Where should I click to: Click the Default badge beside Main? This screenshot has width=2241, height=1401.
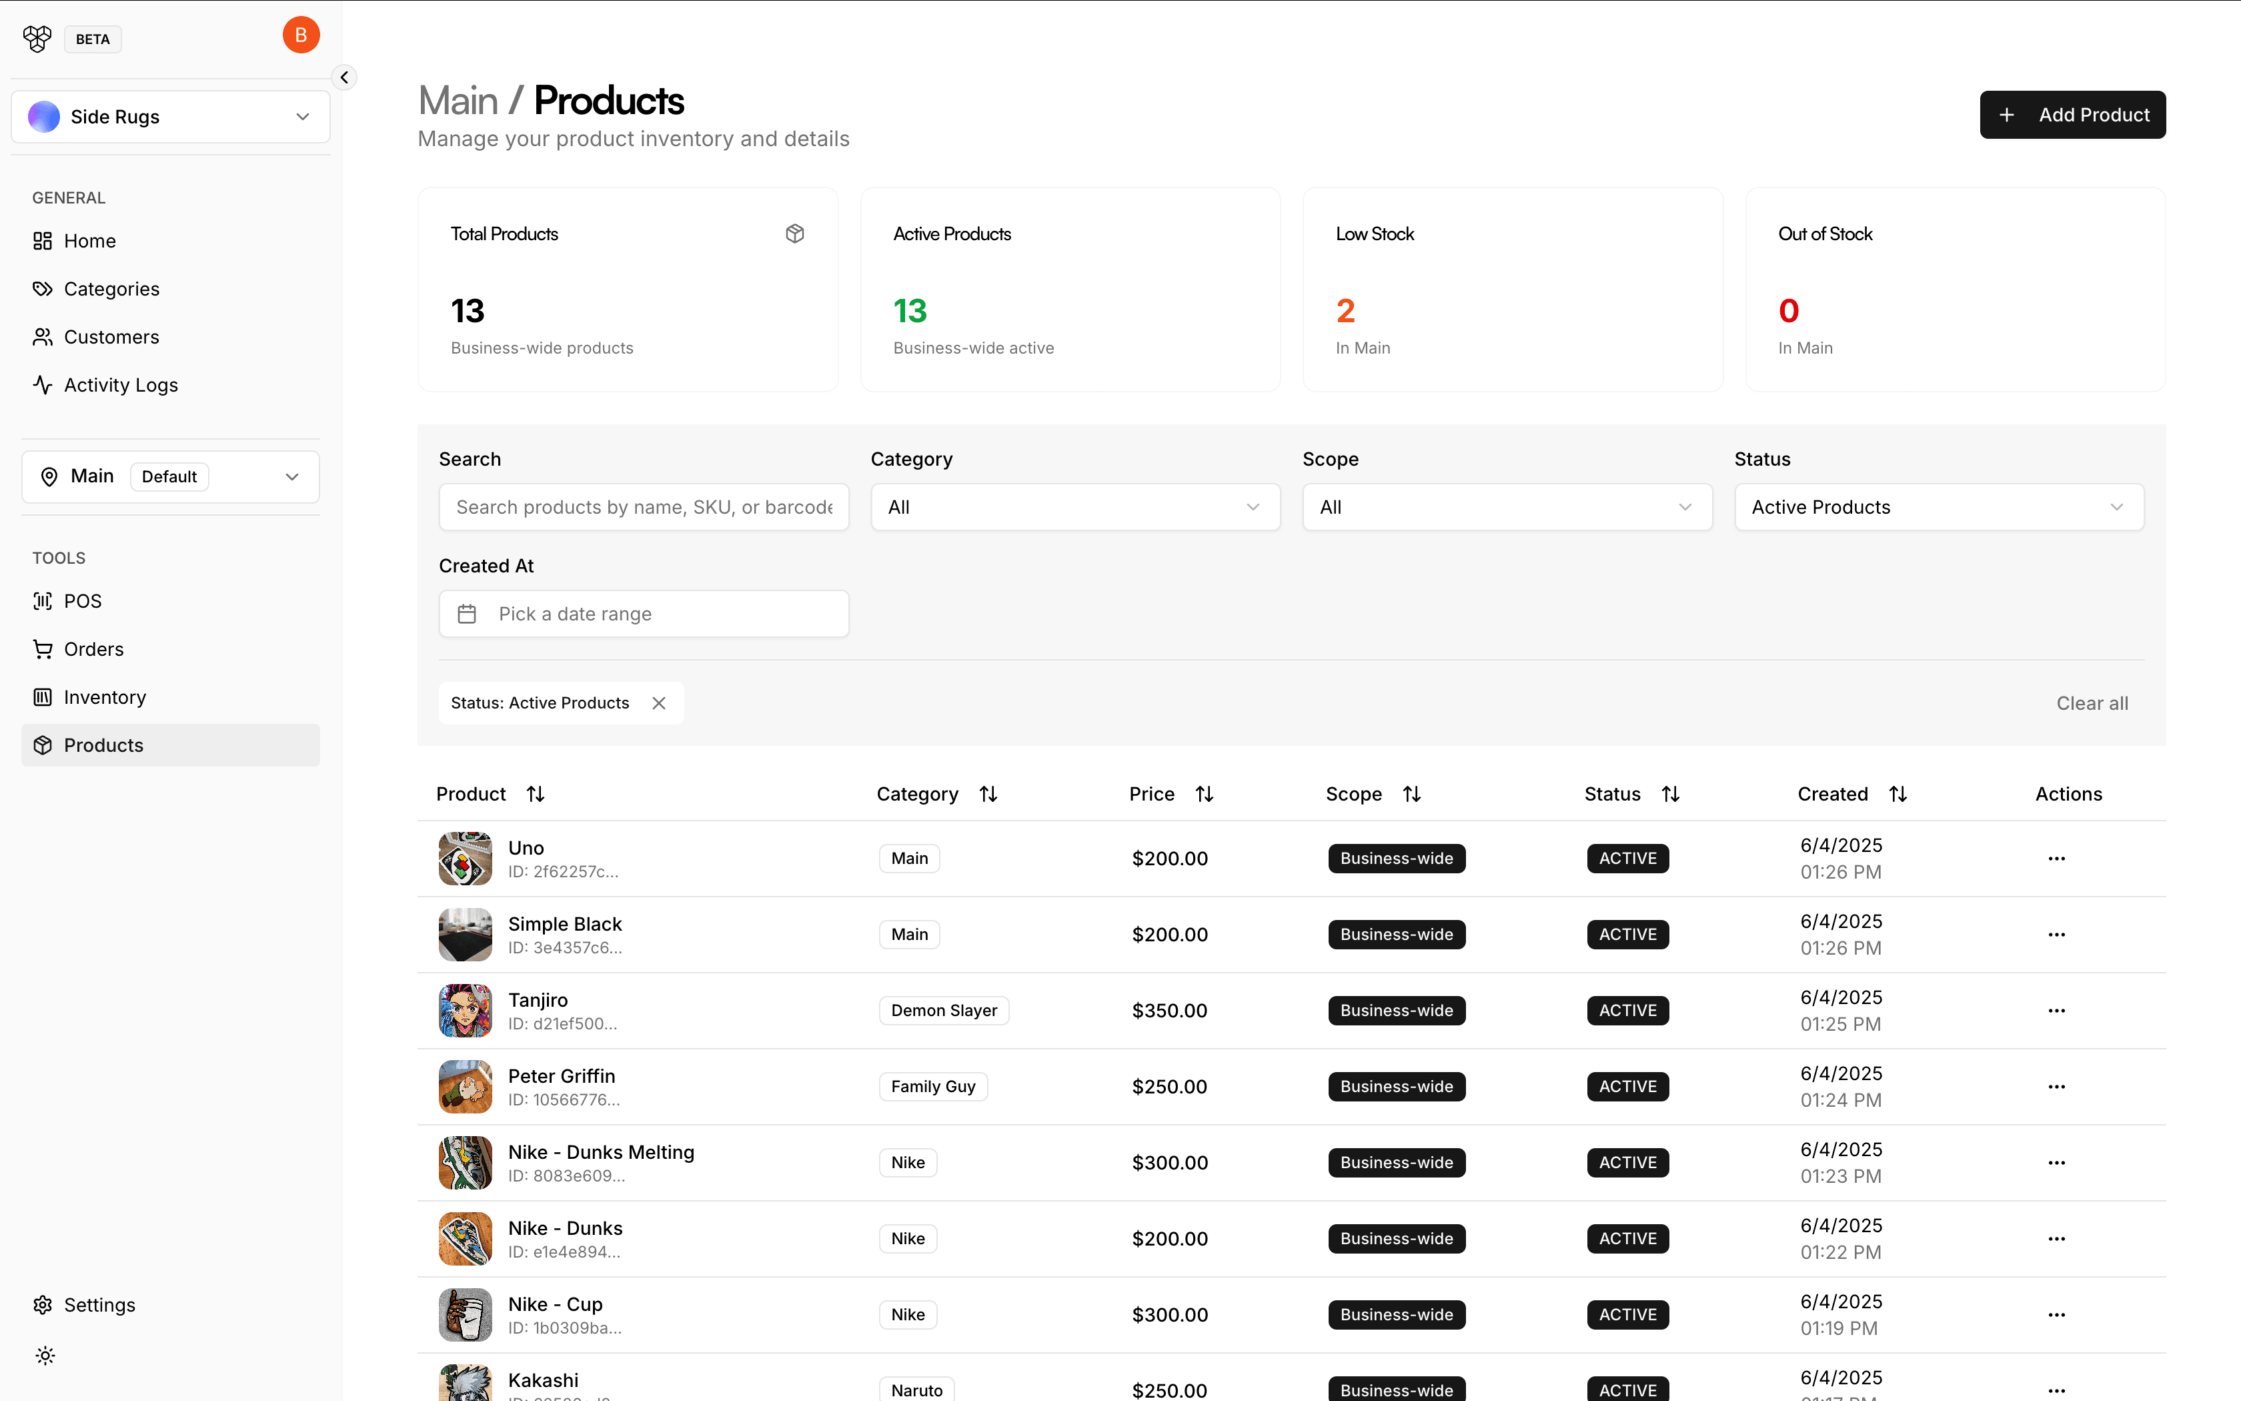169,477
